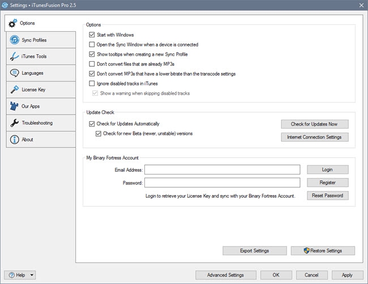Click Export Settings button

pyautogui.click(x=255, y=251)
